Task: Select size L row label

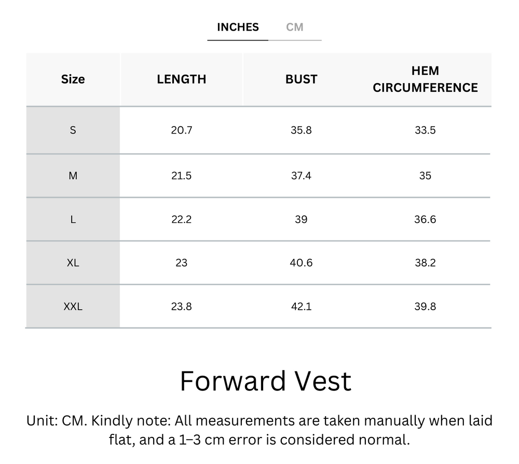Action: (x=73, y=219)
